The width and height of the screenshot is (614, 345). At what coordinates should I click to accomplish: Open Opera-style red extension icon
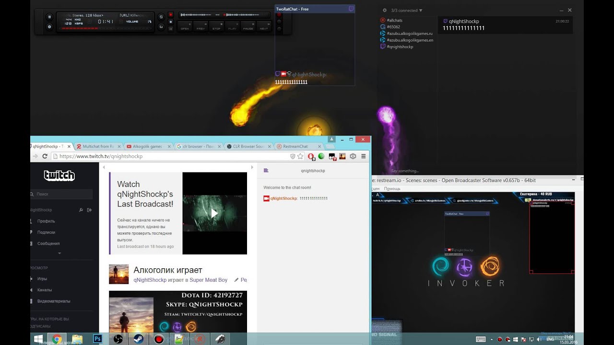coord(311,156)
